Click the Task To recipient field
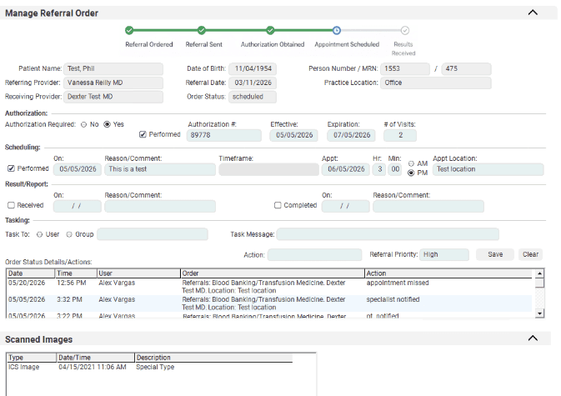The width and height of the screenshot is (561, 396). click(153, 234)
